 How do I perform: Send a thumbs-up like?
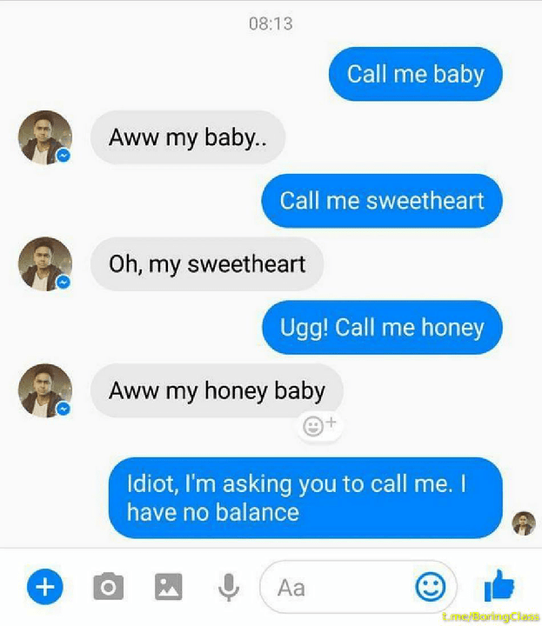point(499,586)
